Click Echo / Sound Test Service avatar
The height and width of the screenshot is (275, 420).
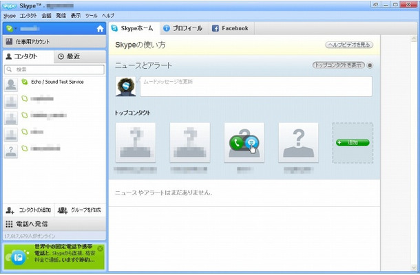coord(11,85)
